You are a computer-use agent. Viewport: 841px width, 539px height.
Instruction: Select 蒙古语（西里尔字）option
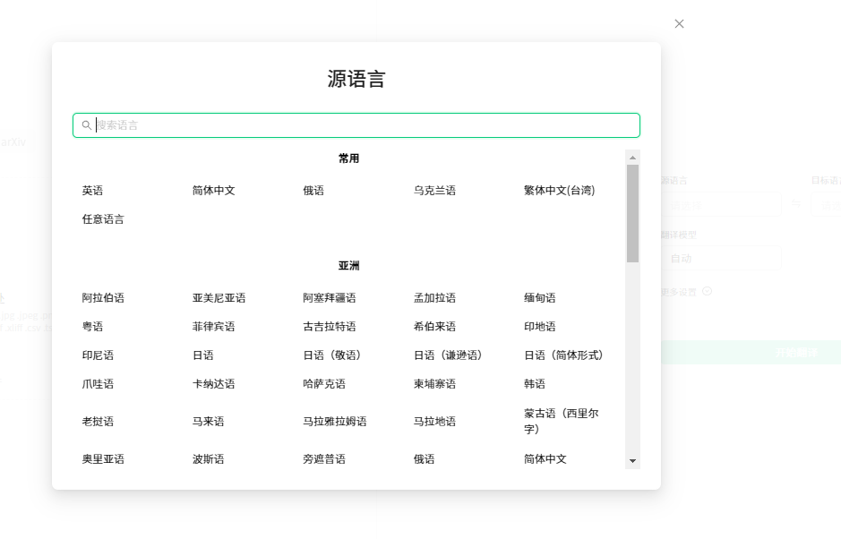(x=561, y=422)
